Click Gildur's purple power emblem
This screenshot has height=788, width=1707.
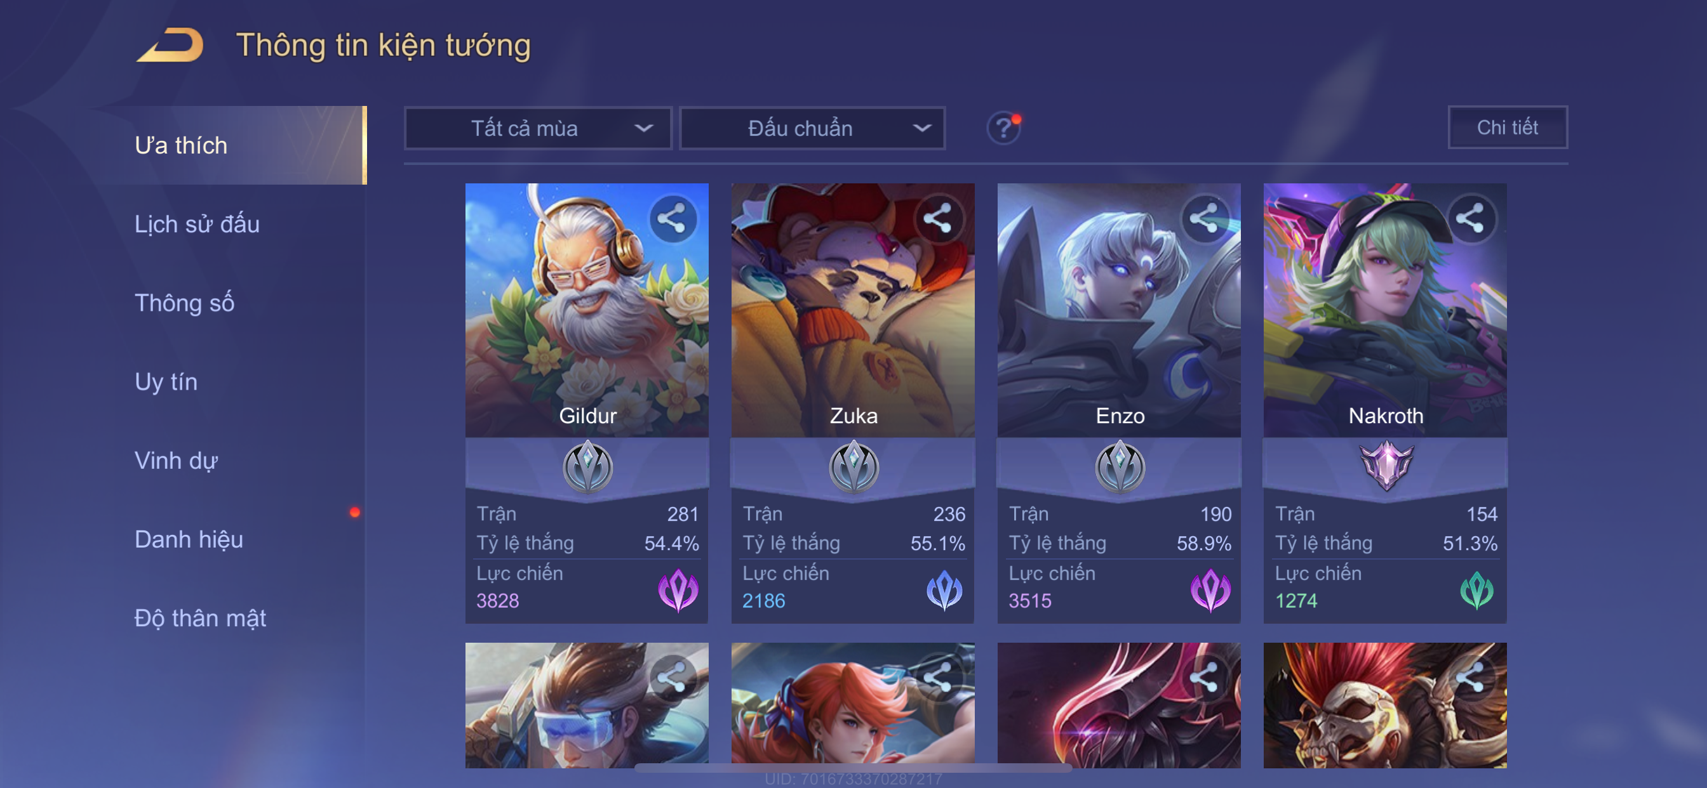click(678, 589)
